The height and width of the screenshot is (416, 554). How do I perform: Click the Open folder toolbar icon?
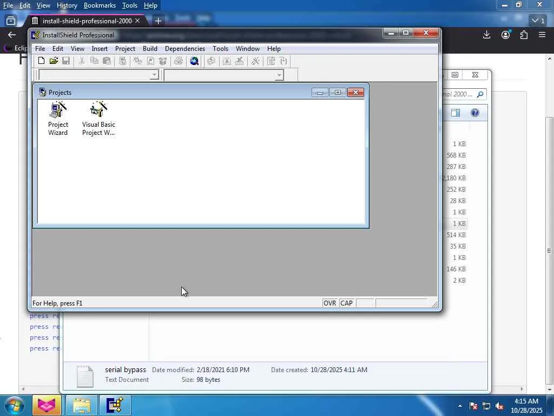54,61
